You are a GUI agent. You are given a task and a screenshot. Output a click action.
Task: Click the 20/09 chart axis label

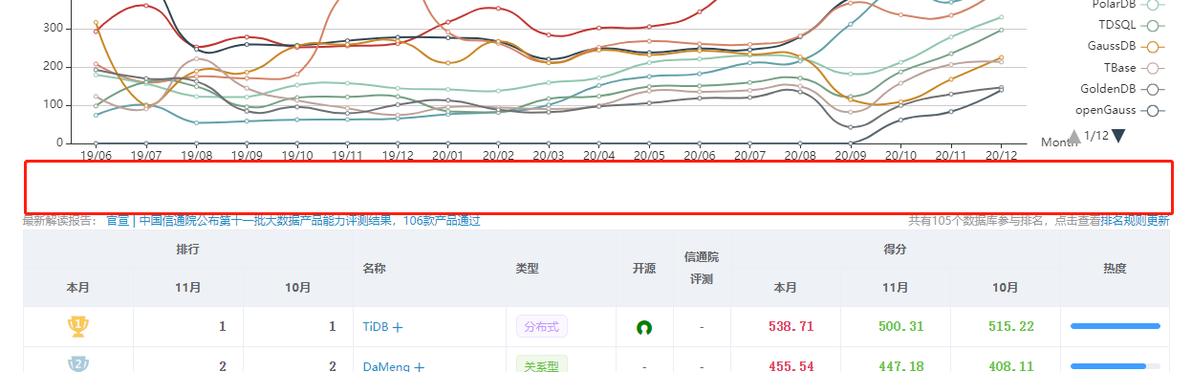(850, 154)
